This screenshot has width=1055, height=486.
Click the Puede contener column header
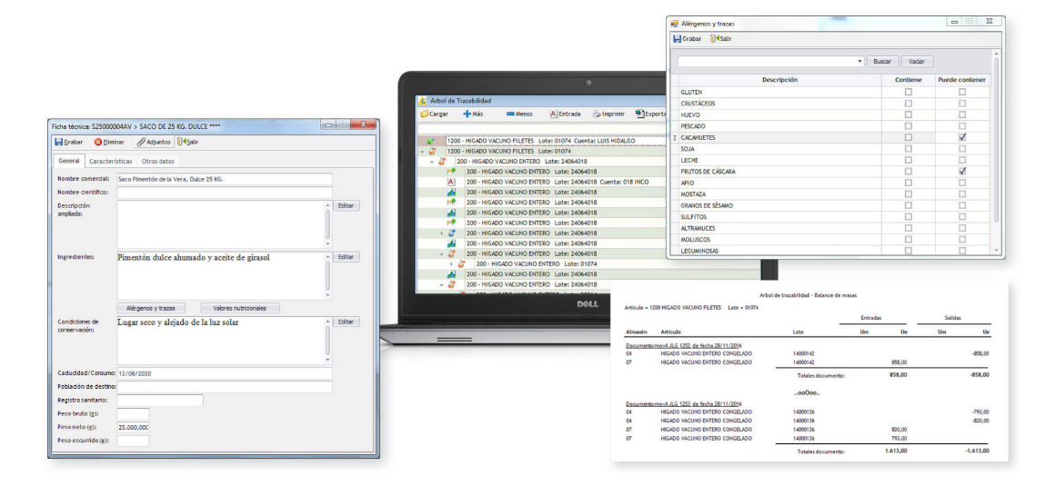coord(962,80)
